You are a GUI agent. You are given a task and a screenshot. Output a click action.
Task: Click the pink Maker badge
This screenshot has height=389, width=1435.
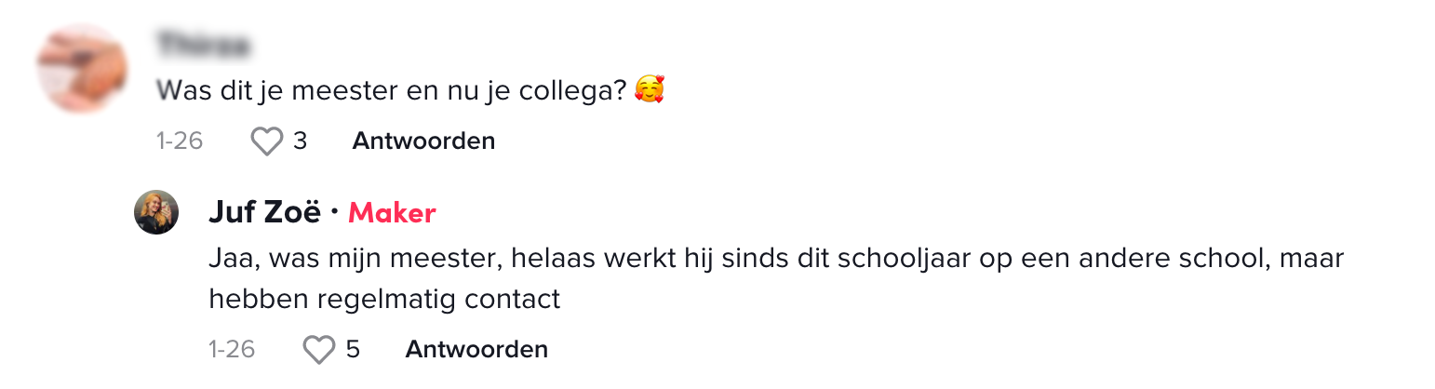click(392, 213)
